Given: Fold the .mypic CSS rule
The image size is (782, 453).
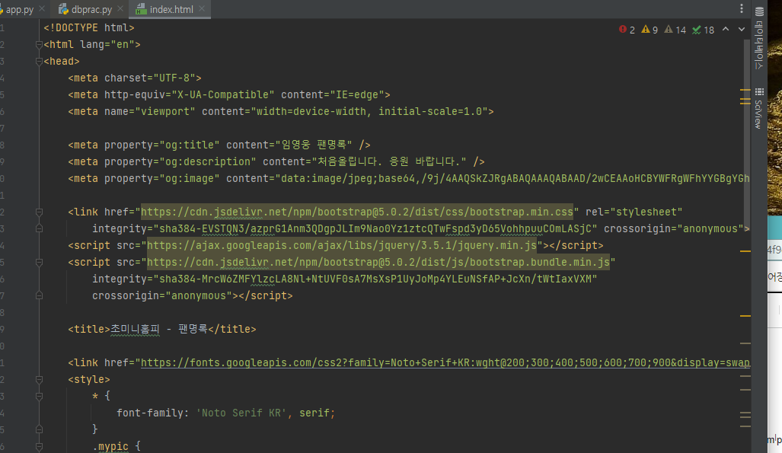Looking at the screenshot, I should pyautogui.click(x=39, y=446).
